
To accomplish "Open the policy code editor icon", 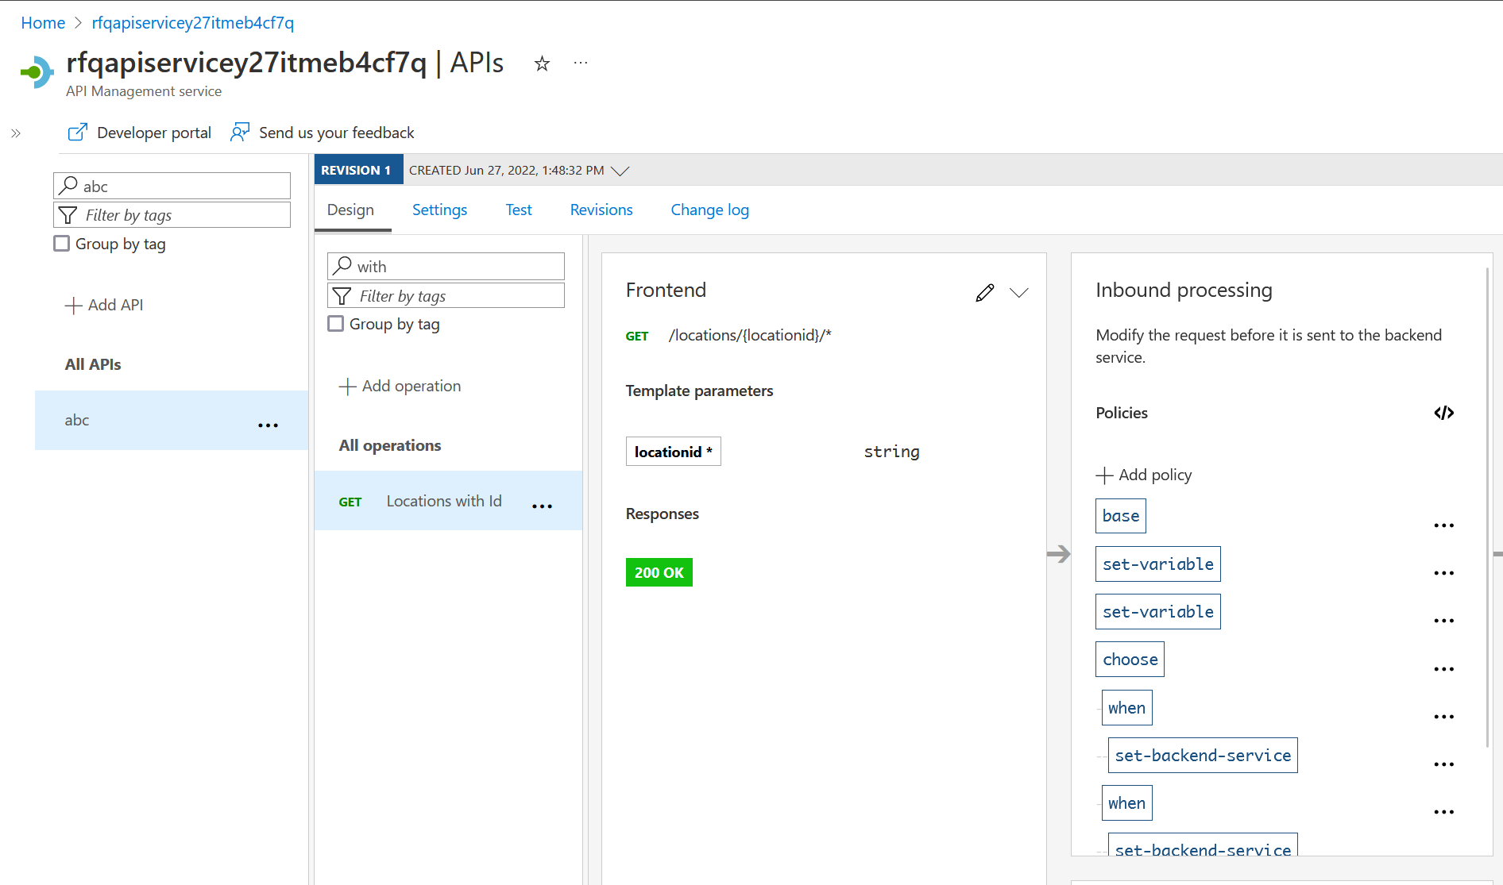I will click(x=1444, y=412).
